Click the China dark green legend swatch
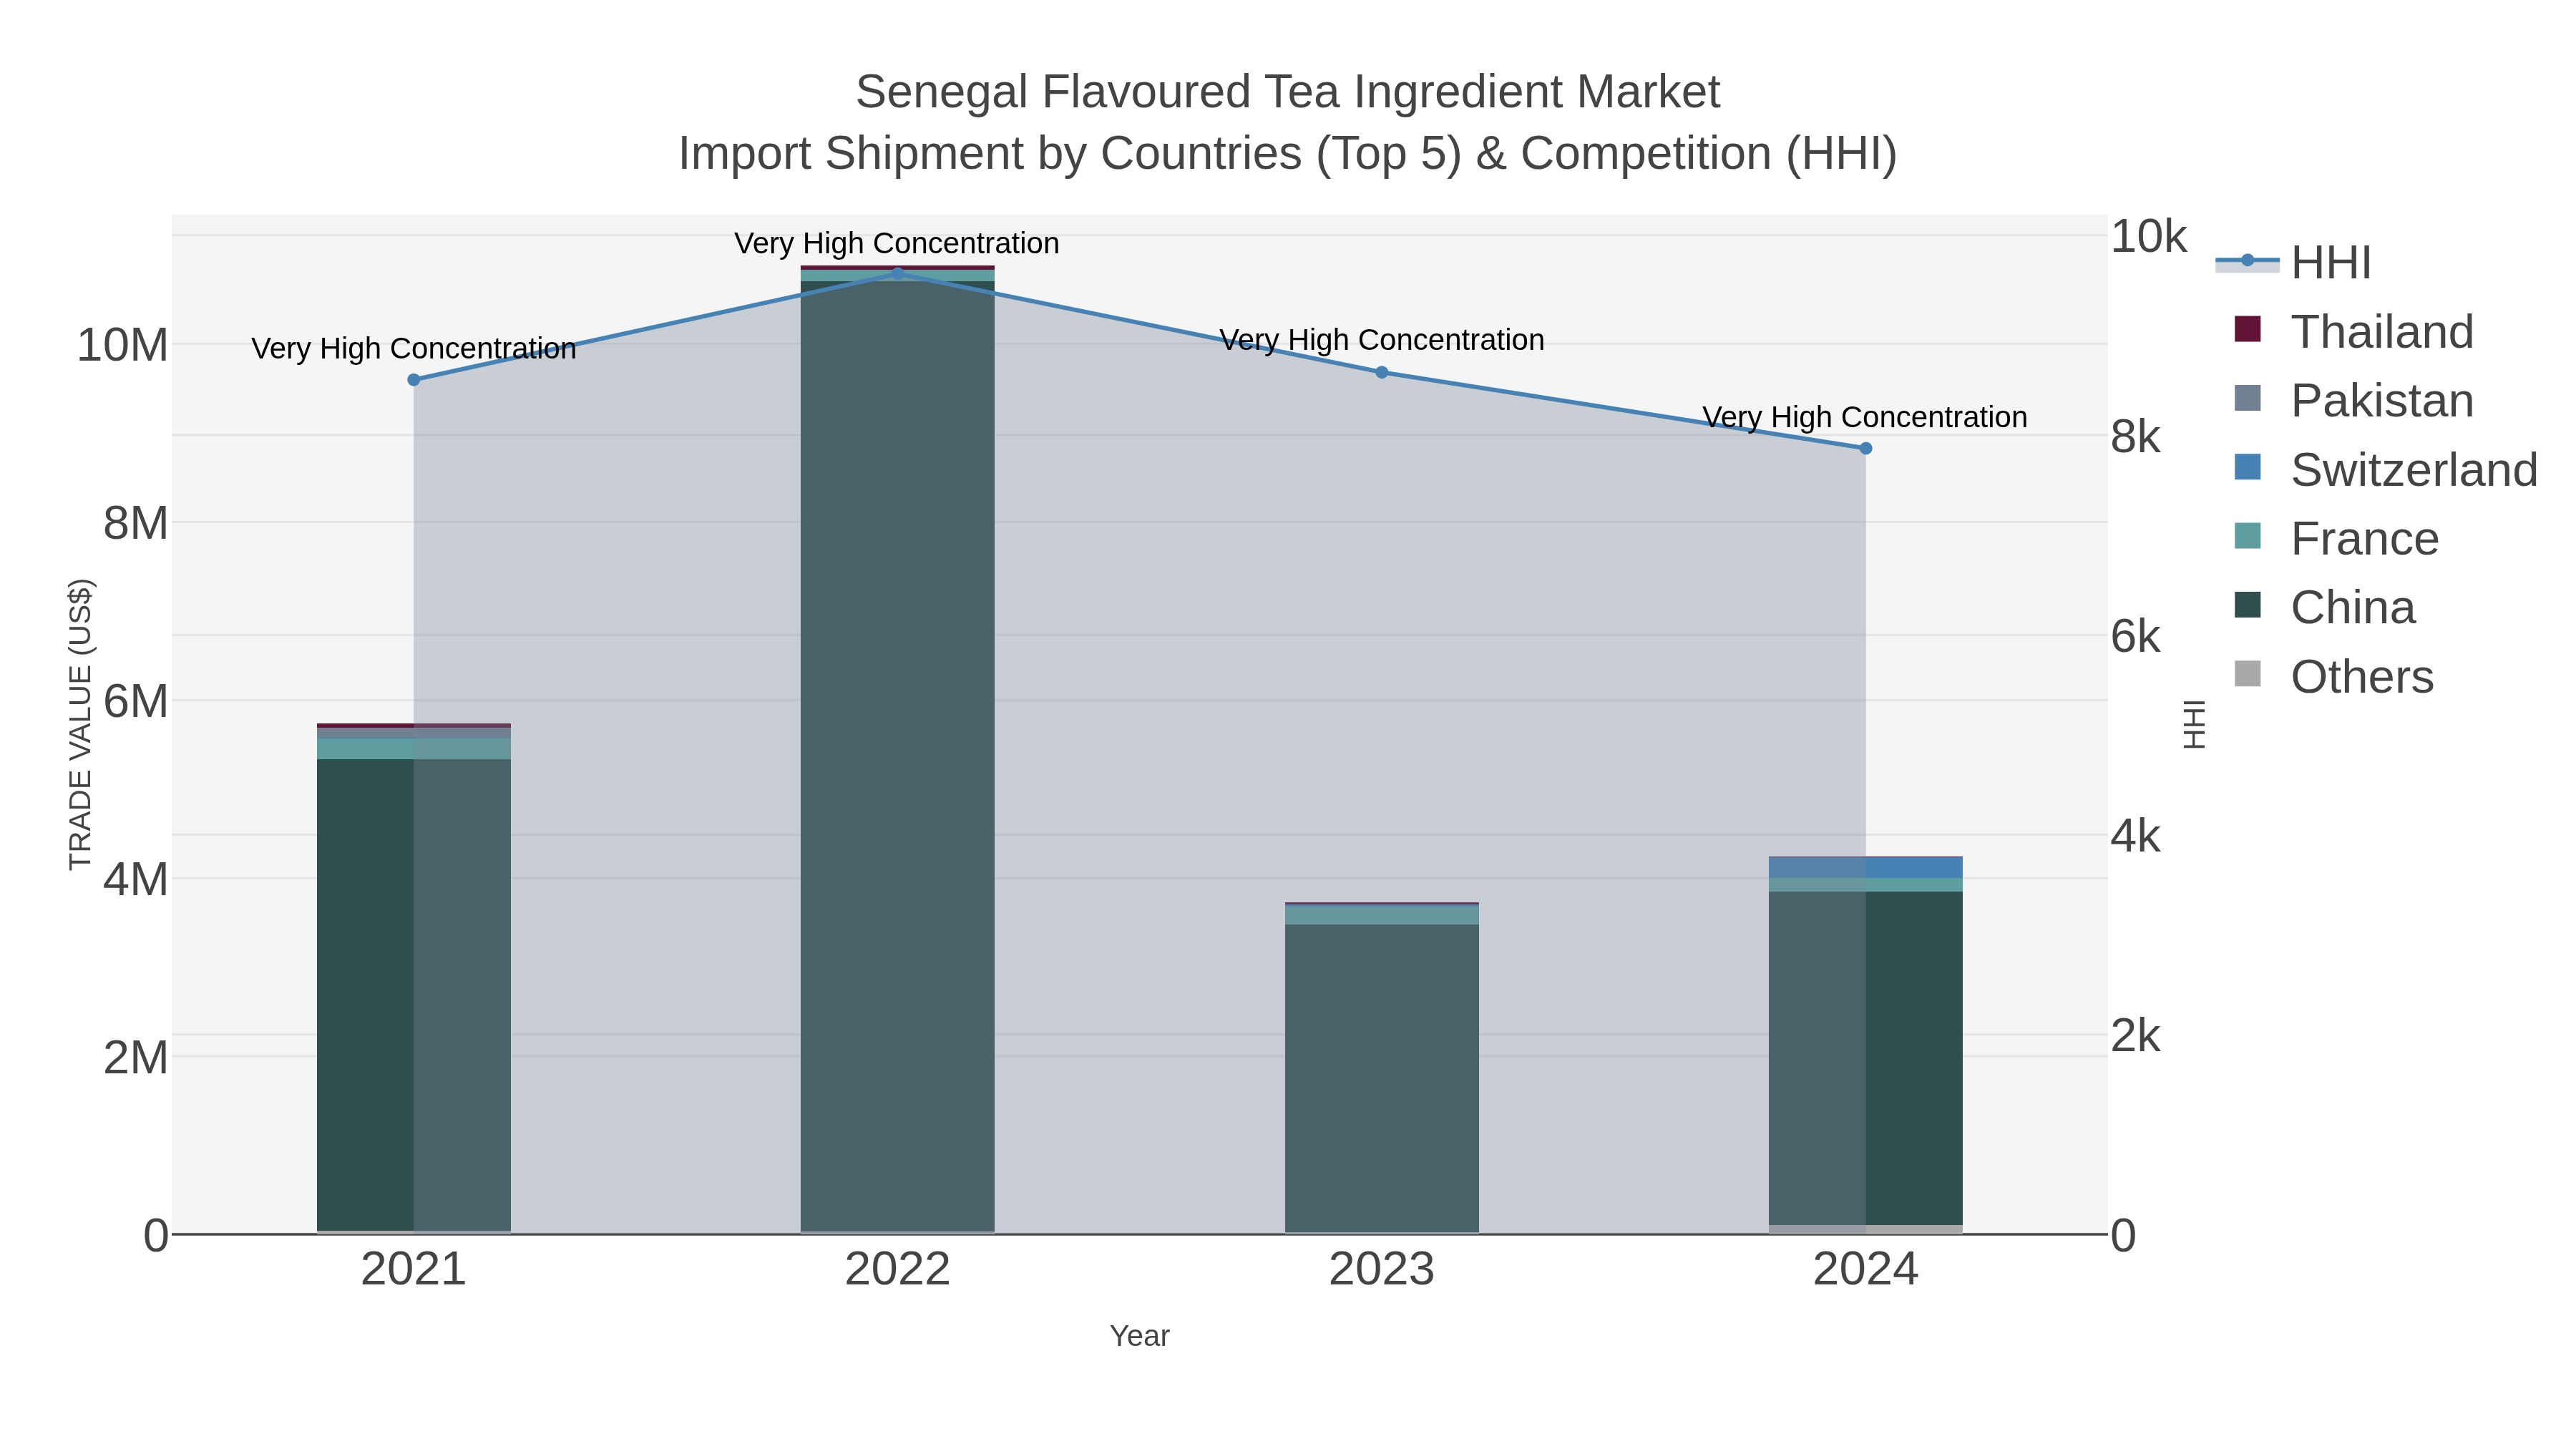 click(2247, 605)
